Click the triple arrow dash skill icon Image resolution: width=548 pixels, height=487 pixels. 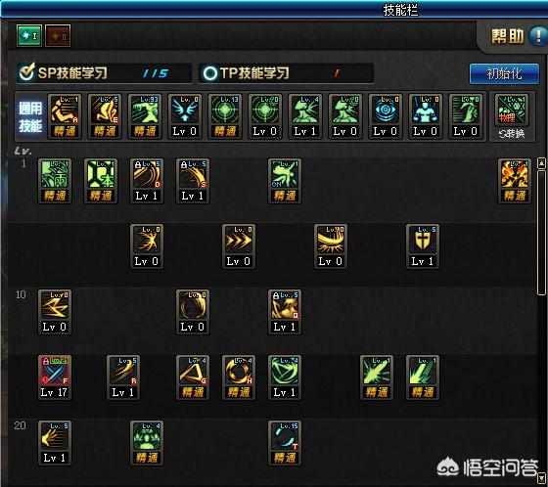coord(239,246)
